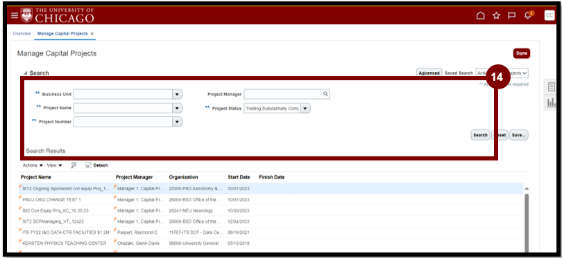Sort by Organization column header
This screenshot has height=258, width=562.
(183, 177)
